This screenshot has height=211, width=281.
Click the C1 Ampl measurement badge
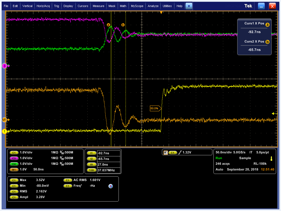pos(14,197)
